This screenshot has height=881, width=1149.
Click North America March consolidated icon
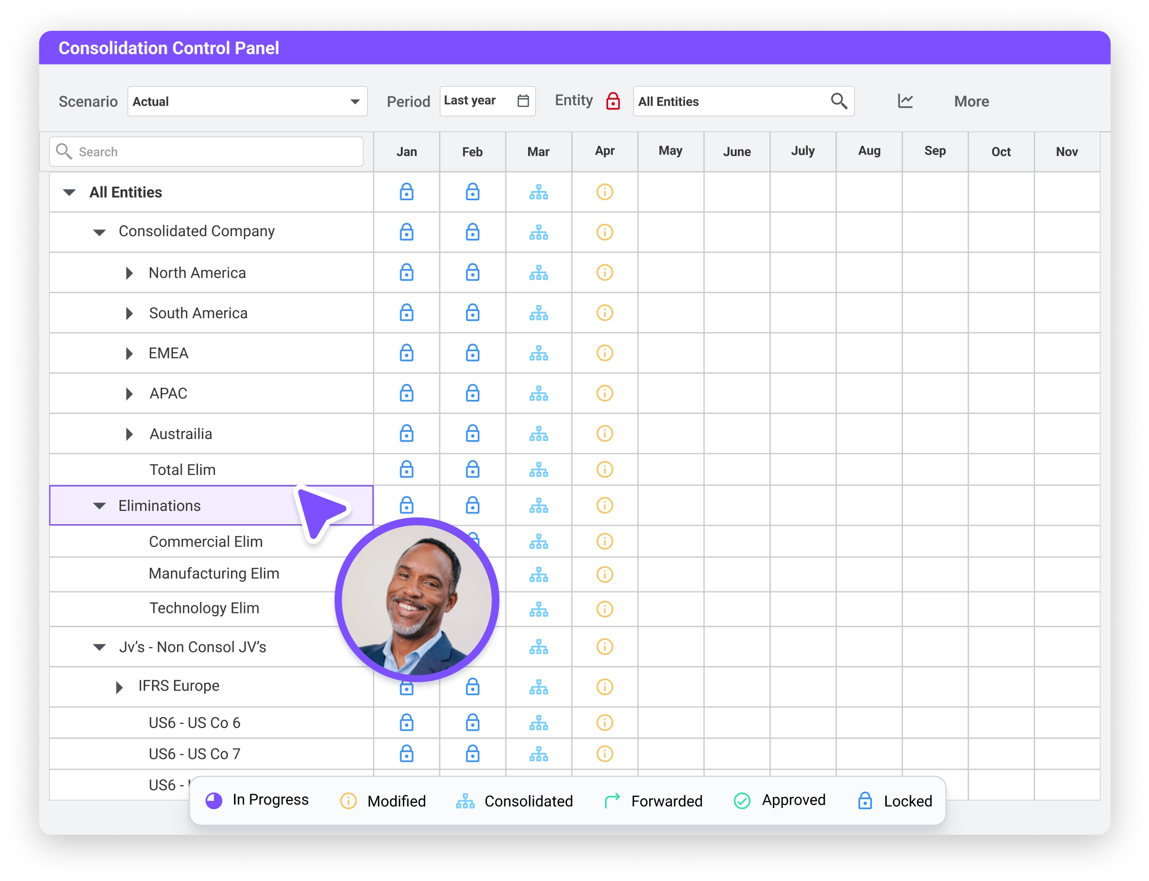(x=538, y=273)
